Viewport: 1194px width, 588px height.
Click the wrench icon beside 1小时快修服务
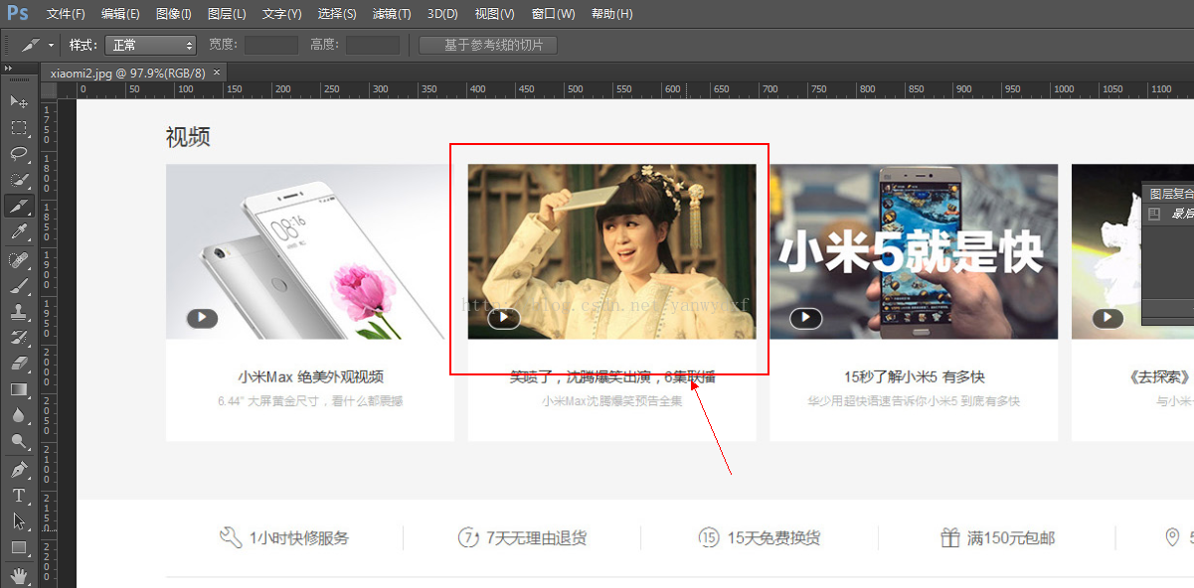(x=231, y=537)
